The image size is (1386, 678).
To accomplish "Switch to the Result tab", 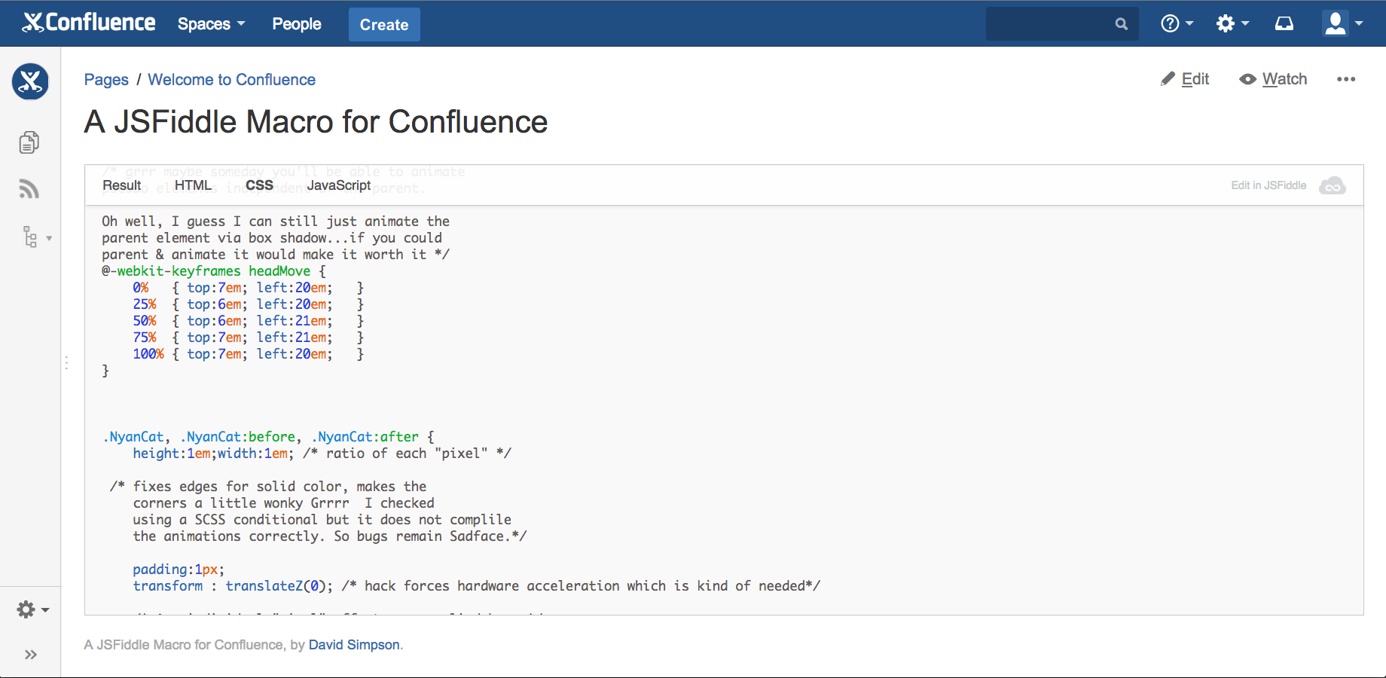I will tap(122, 185).
